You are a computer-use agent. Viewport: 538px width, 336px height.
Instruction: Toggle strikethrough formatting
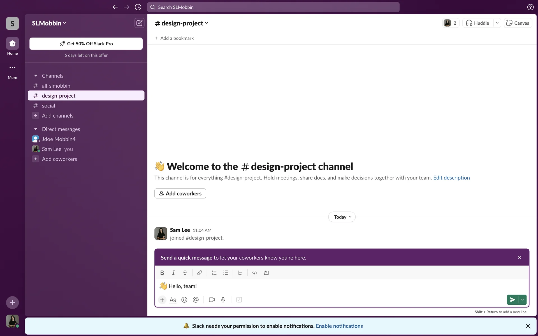185,273
